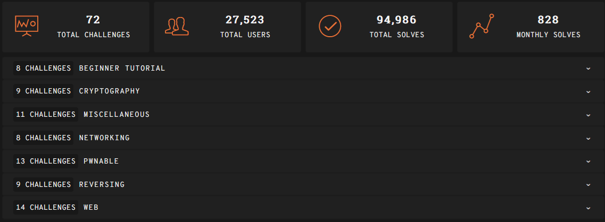The height and width of the screenshot is (222, 605).
Task: Select the Beginner Tutorial category title
Action: [122, 68]
